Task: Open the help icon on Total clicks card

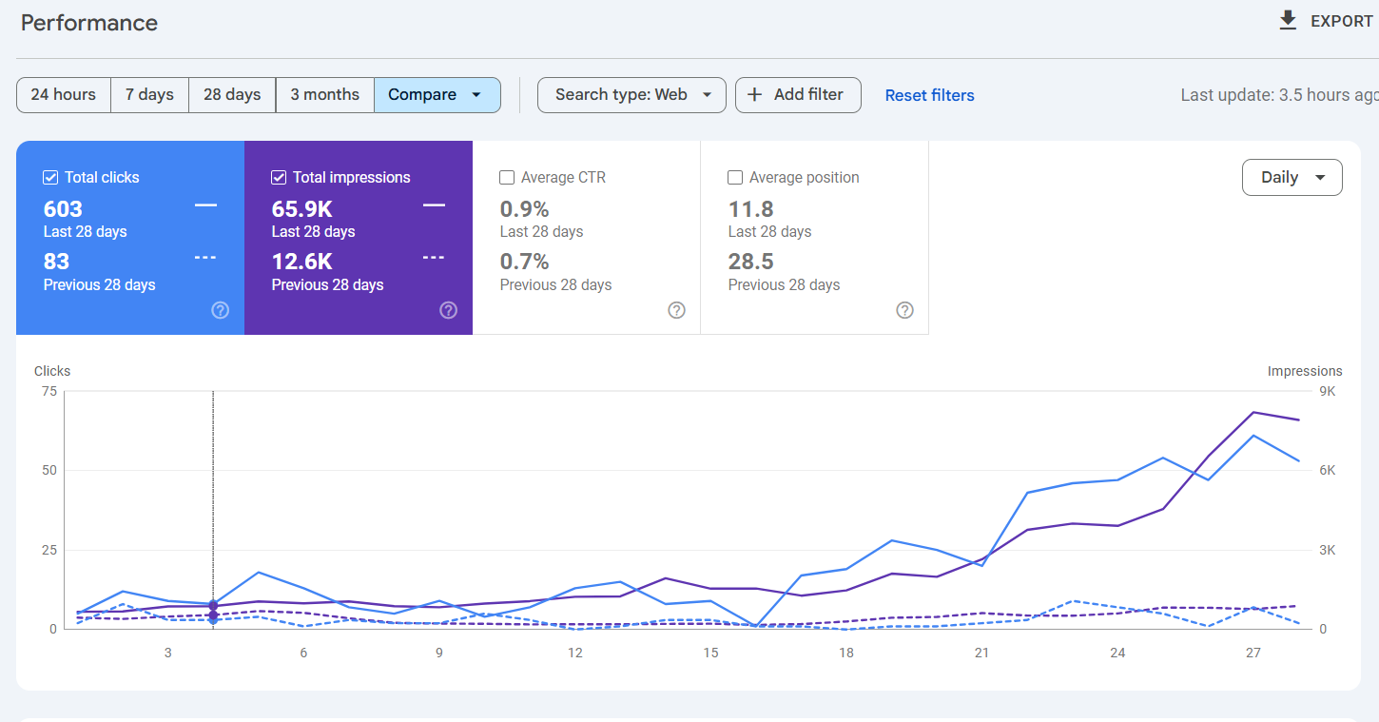Action: pyautogui.click(x=220, y=310)
